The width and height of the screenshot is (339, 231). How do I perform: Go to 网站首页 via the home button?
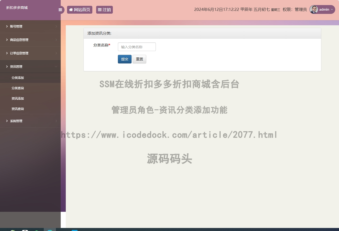[80, 10]
